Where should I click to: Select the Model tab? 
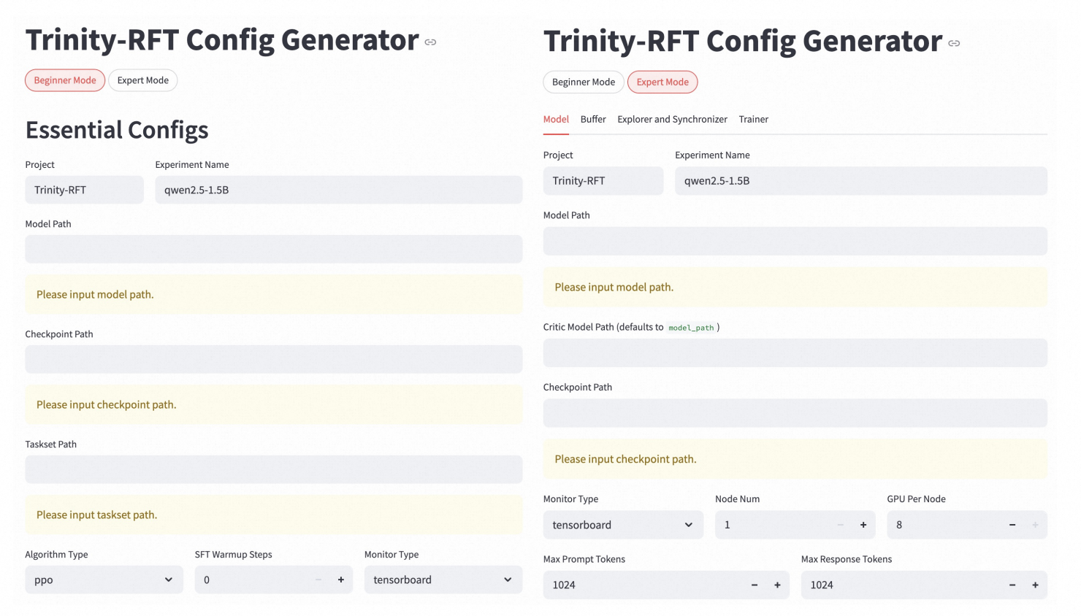click(x=556, y=119)
